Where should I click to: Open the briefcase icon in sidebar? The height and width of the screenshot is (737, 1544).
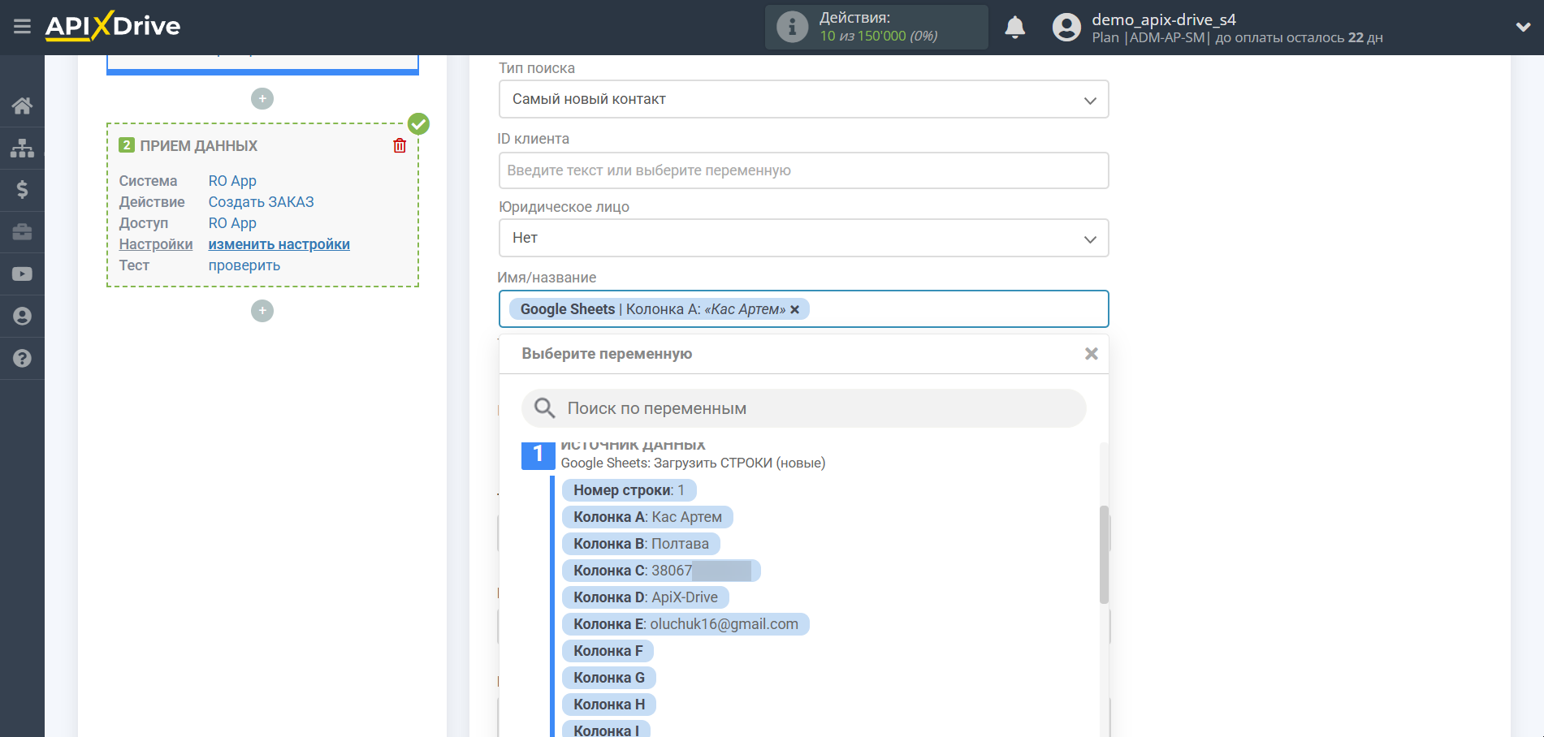point(22,232)
